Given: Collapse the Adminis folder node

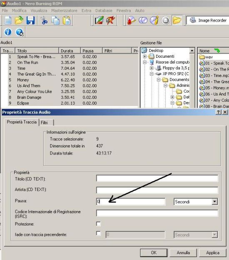Looking at the screenshot, I should click(165, 86).
